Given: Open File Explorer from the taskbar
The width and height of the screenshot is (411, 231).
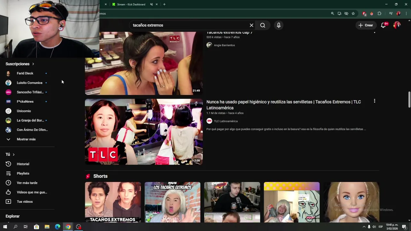Looking at the screenshot, I should [x=47, y=227].
